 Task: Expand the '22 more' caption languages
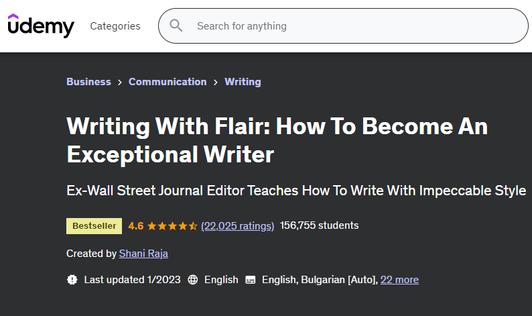click(x=399, y=280)
